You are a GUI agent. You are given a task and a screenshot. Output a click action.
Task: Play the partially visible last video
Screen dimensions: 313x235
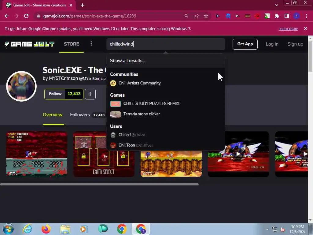click(x=291, y=154)
